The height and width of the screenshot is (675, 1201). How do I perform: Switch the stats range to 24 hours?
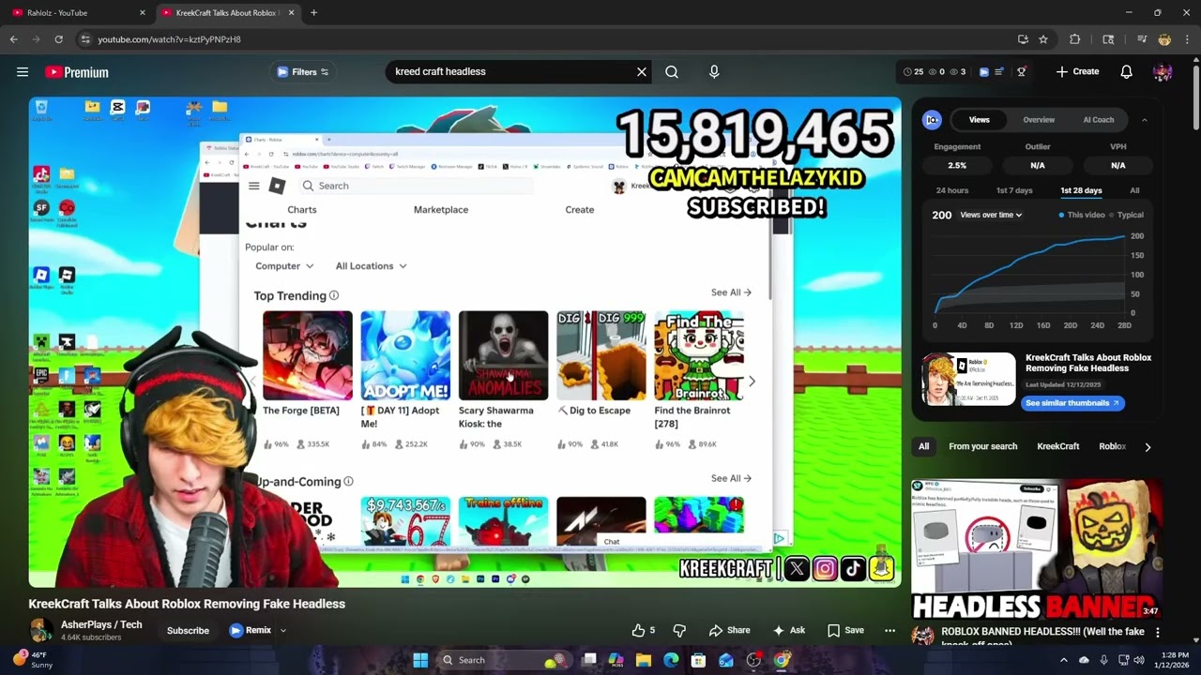pos(951,190)
